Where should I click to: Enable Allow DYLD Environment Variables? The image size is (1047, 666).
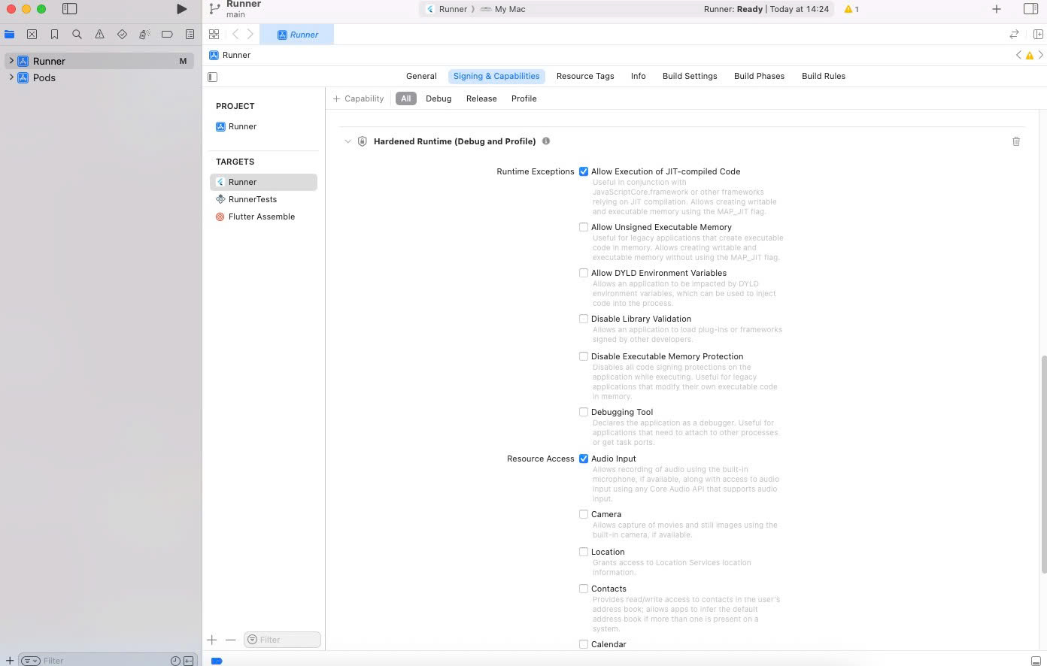coord(584,273)
